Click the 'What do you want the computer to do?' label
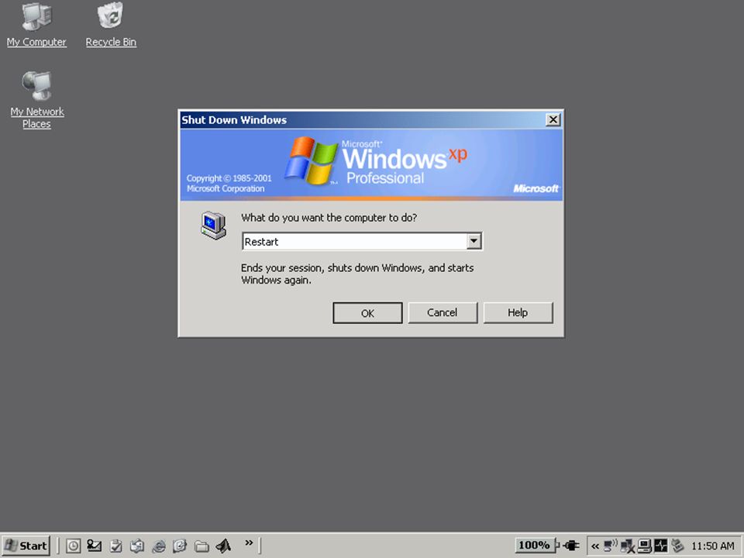744x558 pixels. point(329,218)
